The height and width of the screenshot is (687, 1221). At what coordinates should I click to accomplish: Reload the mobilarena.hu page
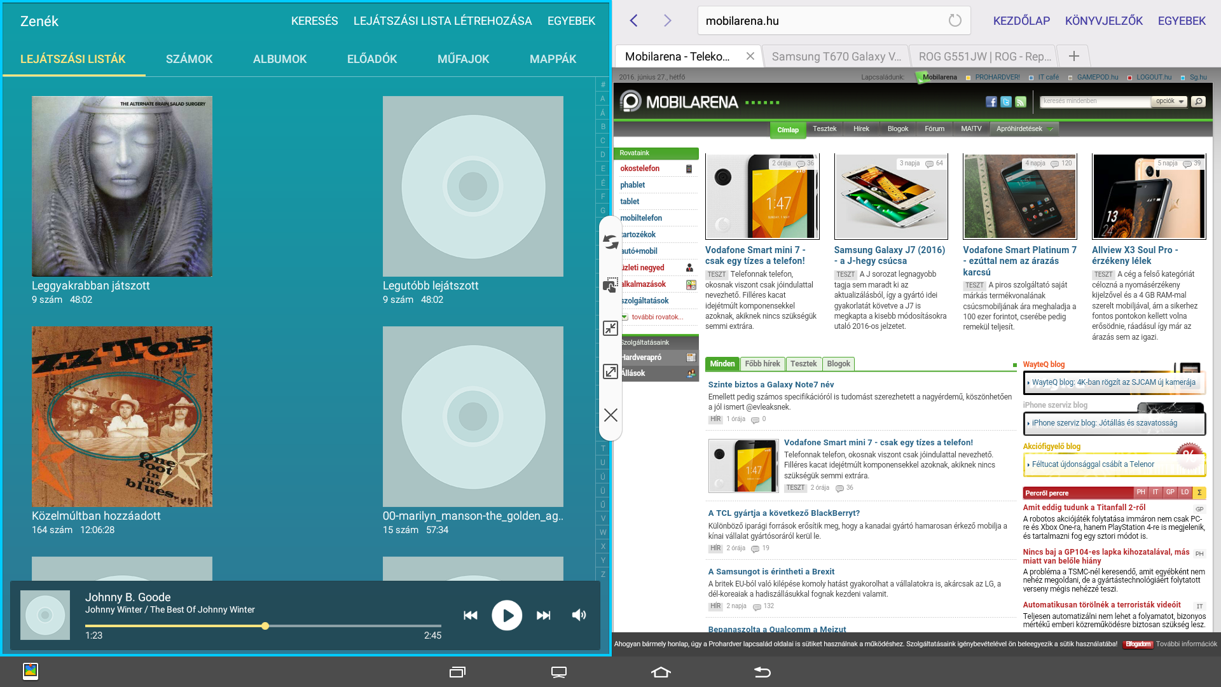coord(955,20)
